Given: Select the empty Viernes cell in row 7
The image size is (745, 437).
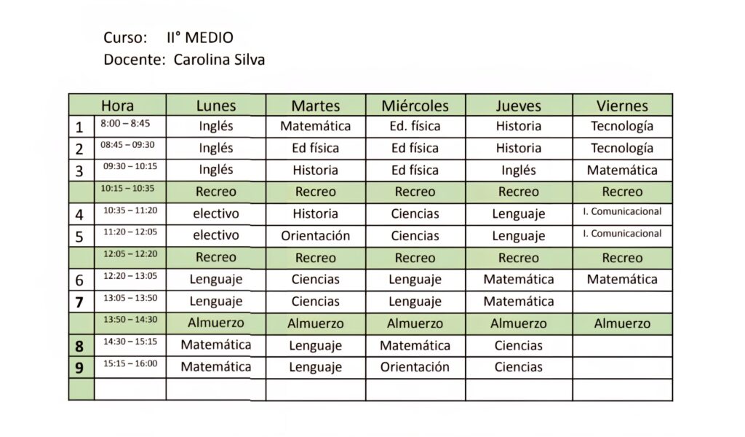Looking at the screenshot, I should pyautogui.click(x=623, y=302).
